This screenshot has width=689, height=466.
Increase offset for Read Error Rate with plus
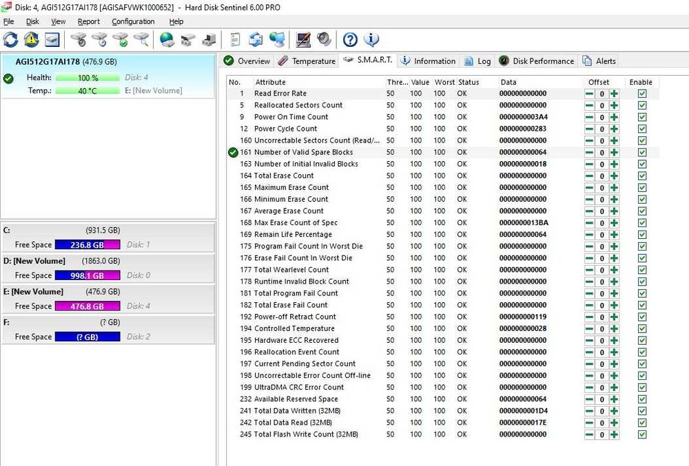pyautogui.click(x=615, y=94)
